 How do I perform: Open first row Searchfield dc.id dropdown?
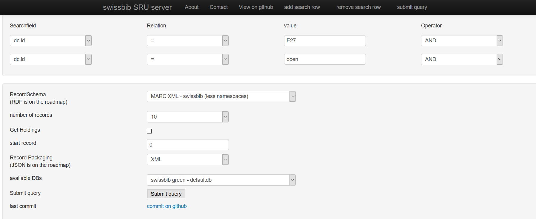point(51,41)
